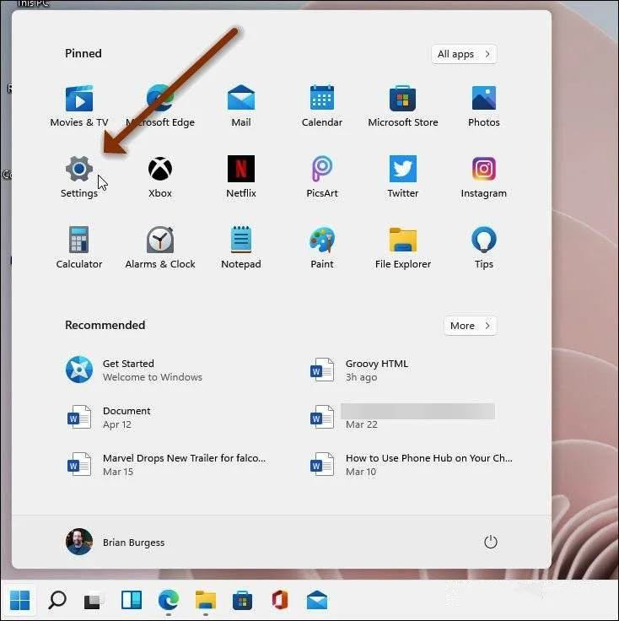
Task: Launch Alarms & Clock
Action: 160,247
